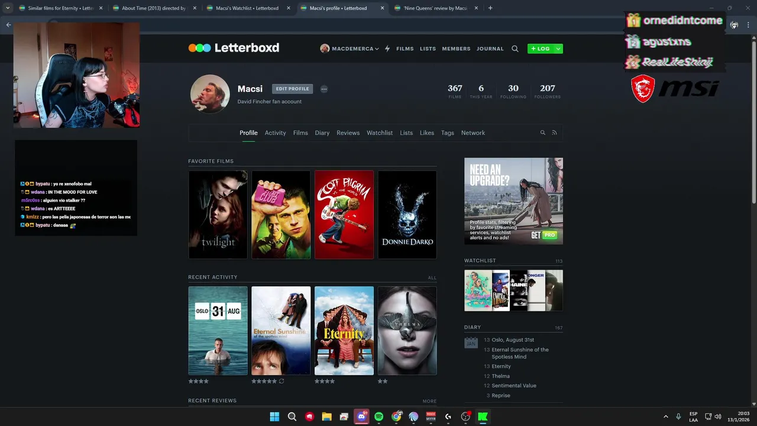Viewport: 757px width, 426px height.
Task: Switch to the Lists profile tab
Action: click(x=406, y=133)
